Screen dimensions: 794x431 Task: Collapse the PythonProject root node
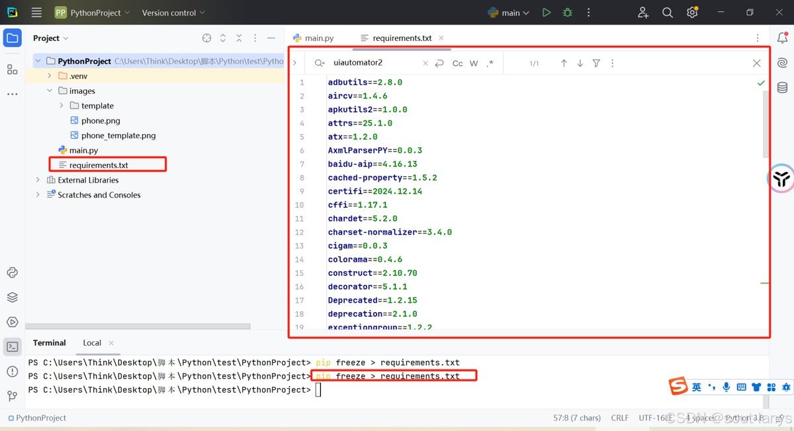38,61
